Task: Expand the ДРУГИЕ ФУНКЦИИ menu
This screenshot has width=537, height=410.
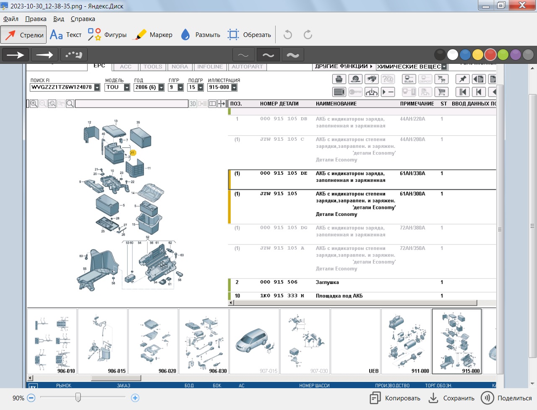Action: pyautogui.click(x=343, y=66)
